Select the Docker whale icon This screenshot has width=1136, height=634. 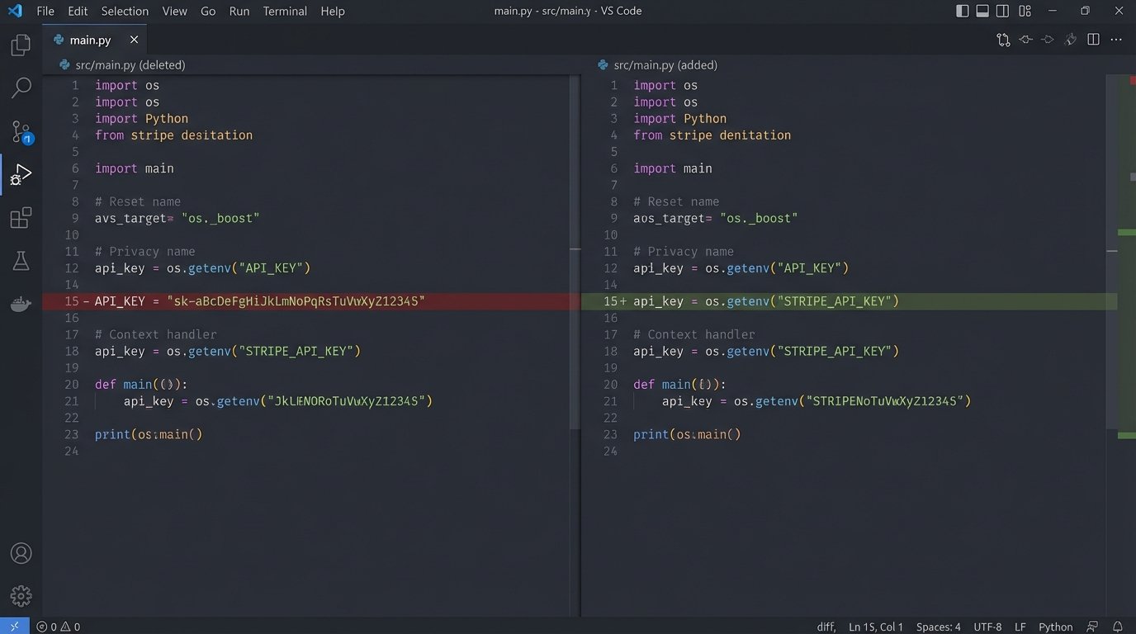pyautogui.click(x=21, y=303)
